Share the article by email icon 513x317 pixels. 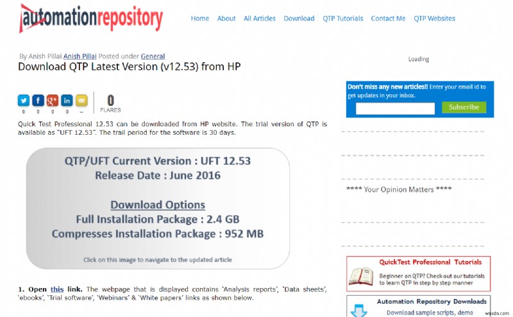(81, 101)
